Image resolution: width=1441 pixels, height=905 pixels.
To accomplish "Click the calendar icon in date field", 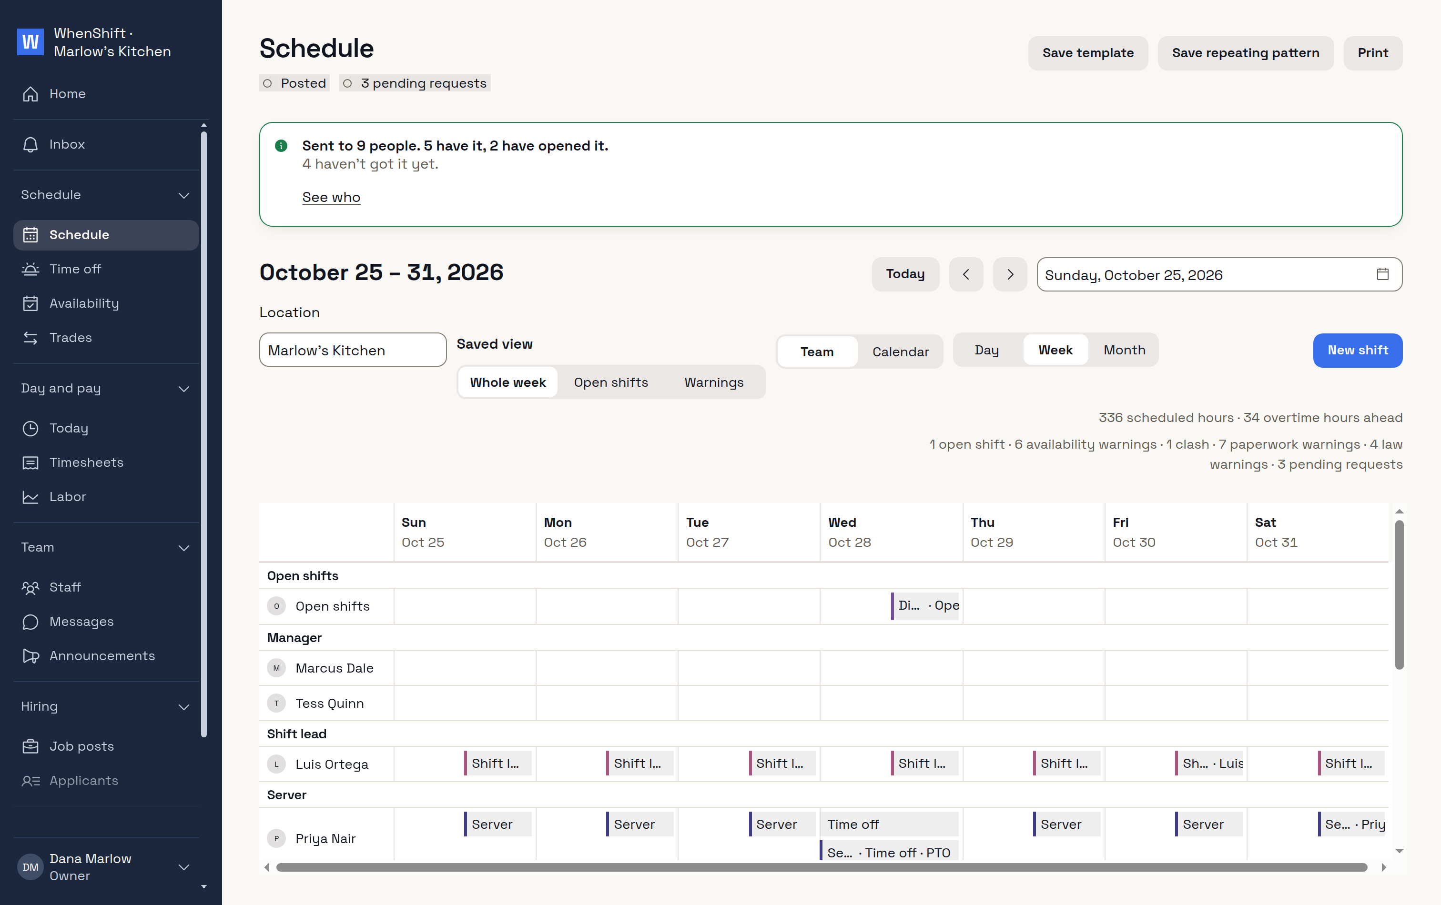I will coord(1382,274).
